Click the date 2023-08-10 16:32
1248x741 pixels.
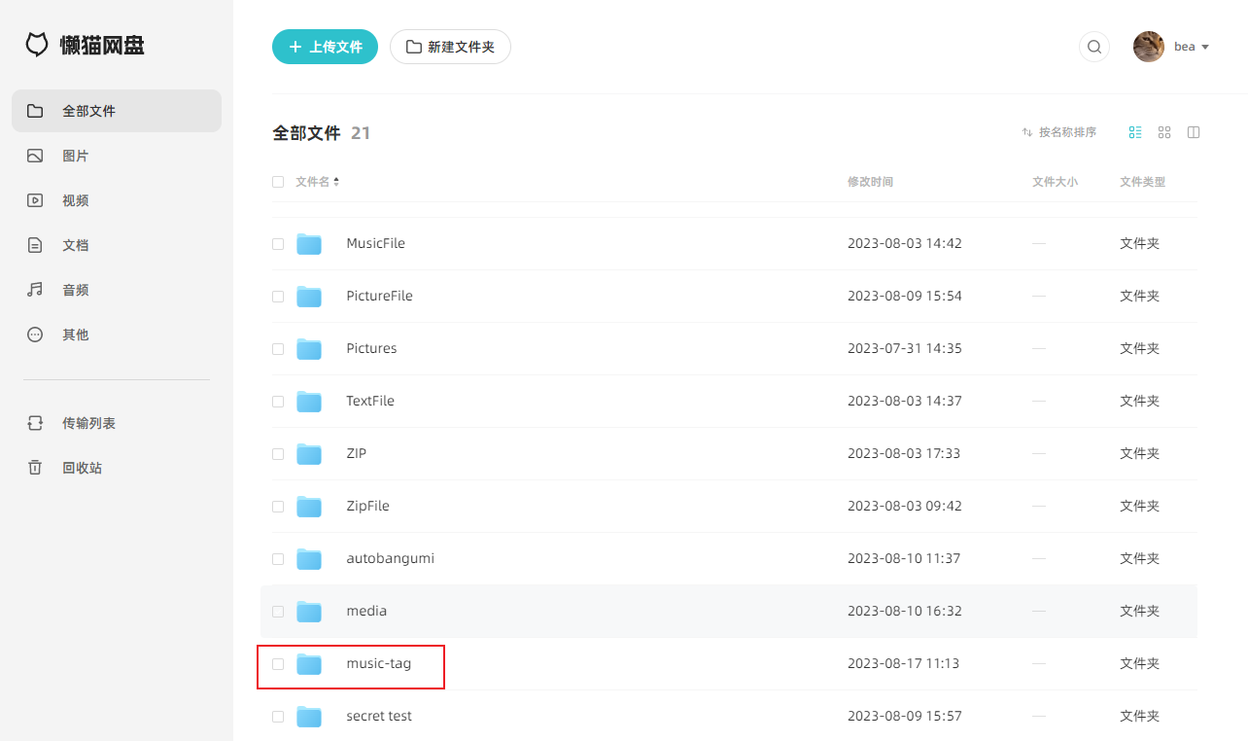[905, 612]
